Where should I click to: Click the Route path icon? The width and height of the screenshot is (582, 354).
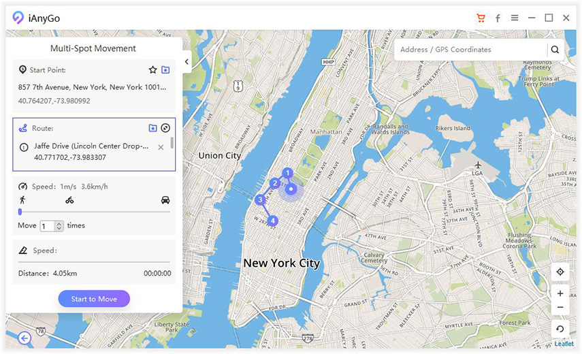[22, 128]
